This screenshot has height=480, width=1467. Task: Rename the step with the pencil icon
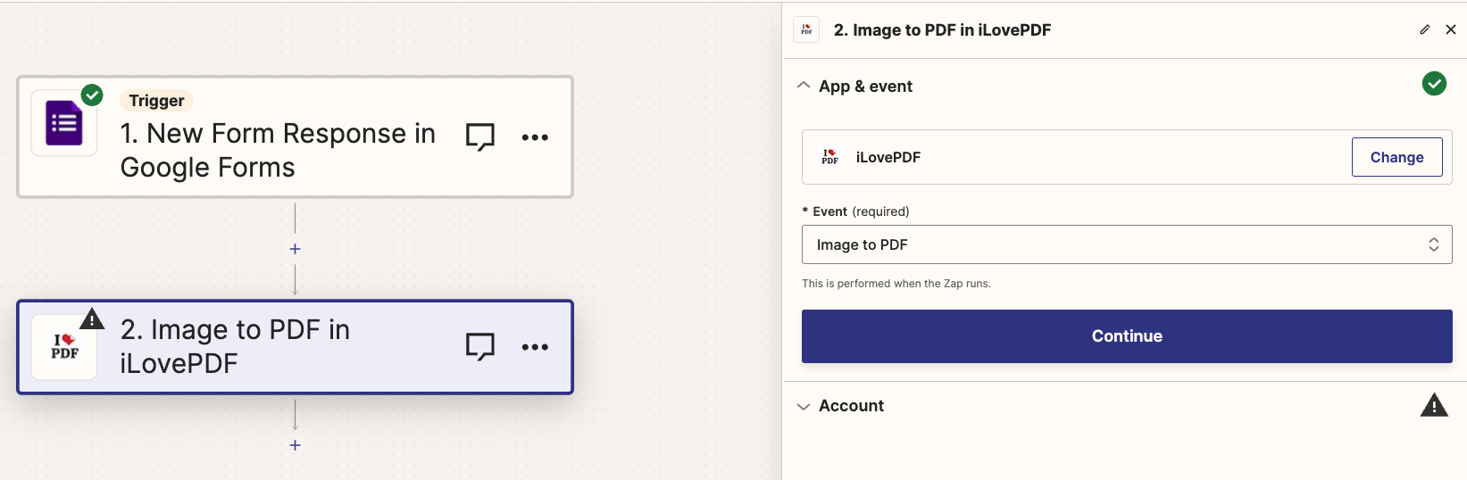coord(1425,29)
